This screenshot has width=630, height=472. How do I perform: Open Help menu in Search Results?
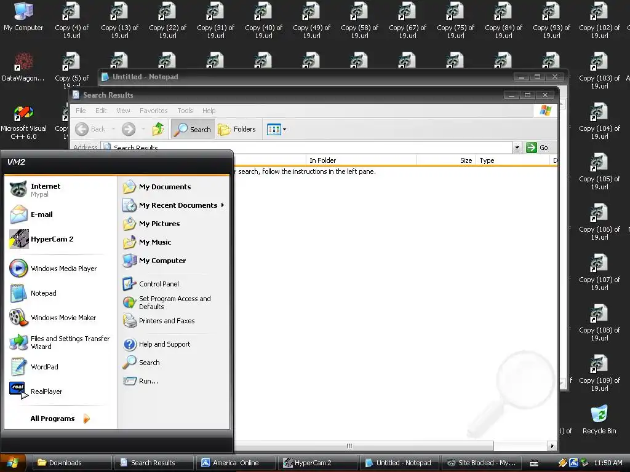click(x=209, y=111)
